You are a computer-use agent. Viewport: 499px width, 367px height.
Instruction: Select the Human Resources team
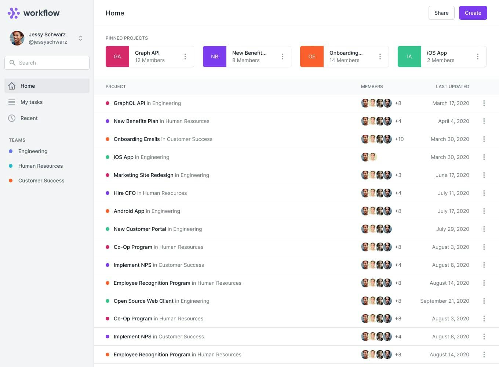click(40, 166)
